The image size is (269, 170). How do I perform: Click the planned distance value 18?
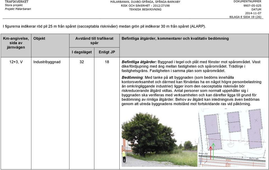pos(107,62)
